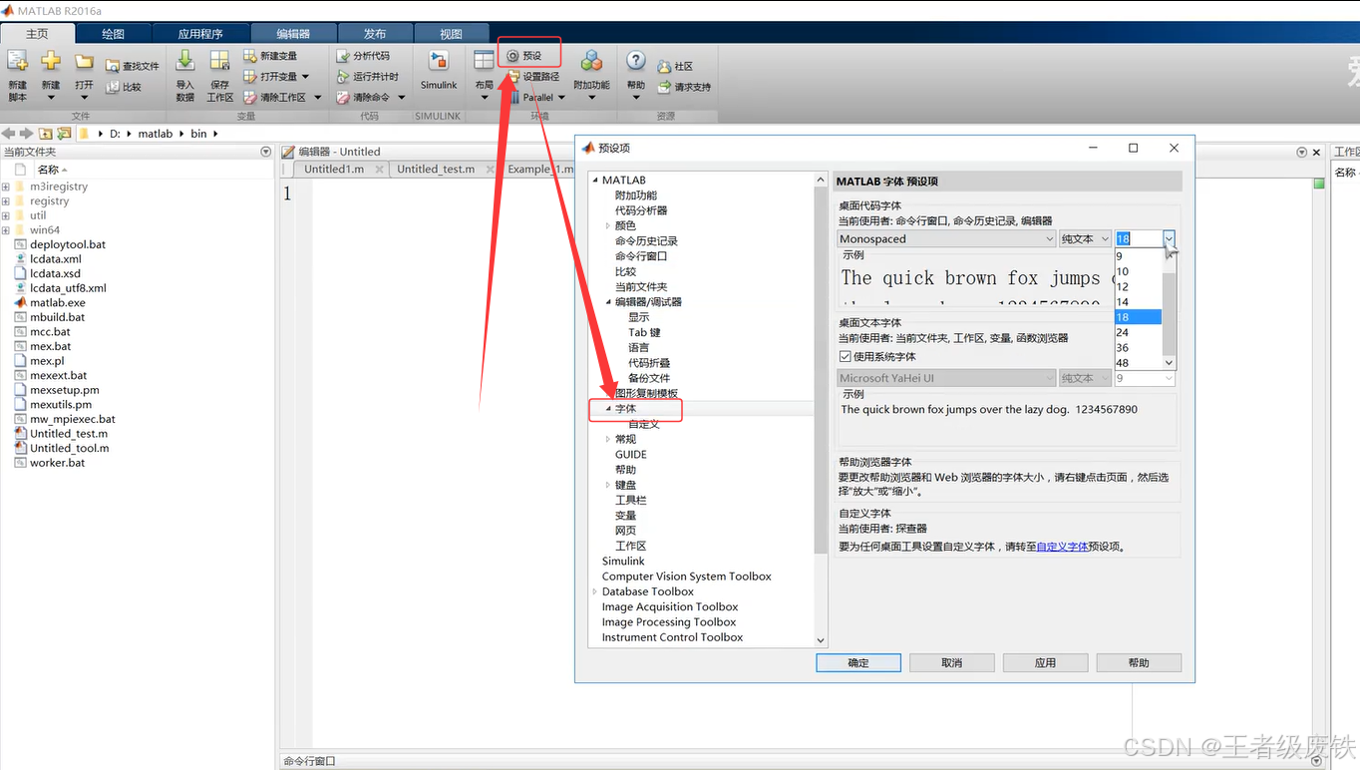1360x770 pixels.
Task: Select font size 24 in list
Action: pyautogui.click(x=1138, y=332)
